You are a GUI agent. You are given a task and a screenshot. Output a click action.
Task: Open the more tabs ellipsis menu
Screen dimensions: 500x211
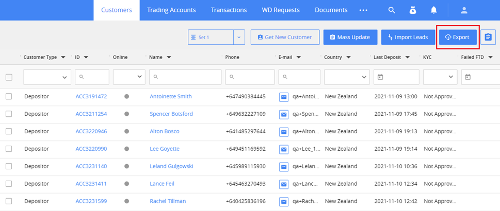(364, 10)
